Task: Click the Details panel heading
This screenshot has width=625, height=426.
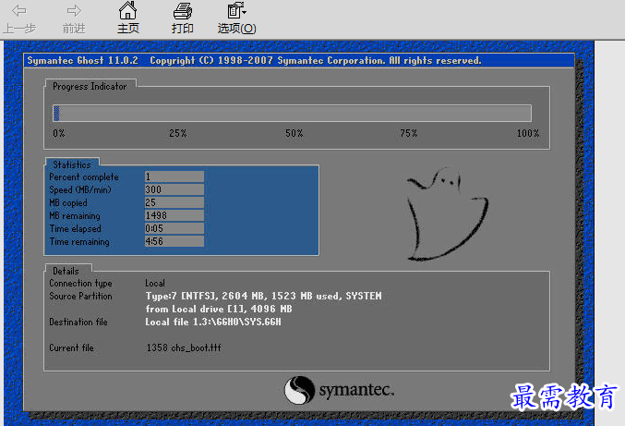Action: click(x=66, y=272)
